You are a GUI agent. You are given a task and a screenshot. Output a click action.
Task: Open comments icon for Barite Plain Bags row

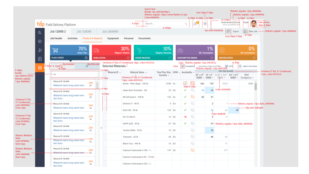pyautogui.click(x=192, y=83)
